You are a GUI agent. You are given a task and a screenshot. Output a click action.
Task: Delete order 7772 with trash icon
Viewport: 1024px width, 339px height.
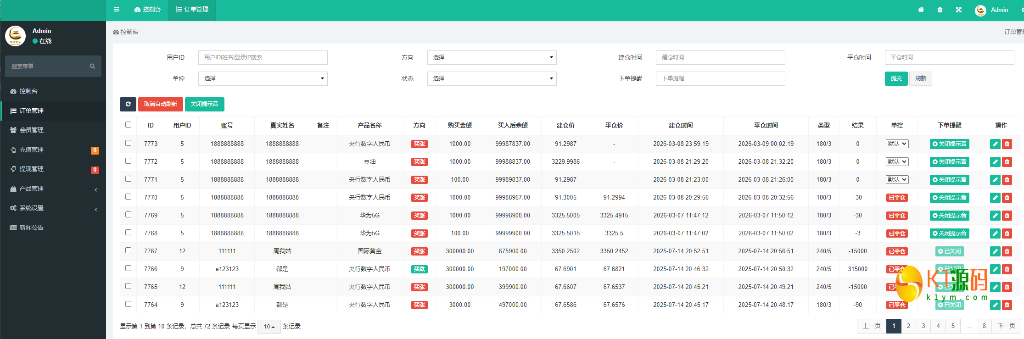pos(1007,162)
